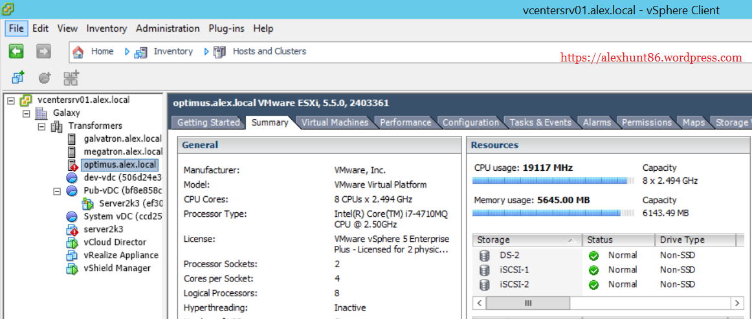Click the dev-vdc resource pool icon
752x319 pixels.
coord(71,178)
